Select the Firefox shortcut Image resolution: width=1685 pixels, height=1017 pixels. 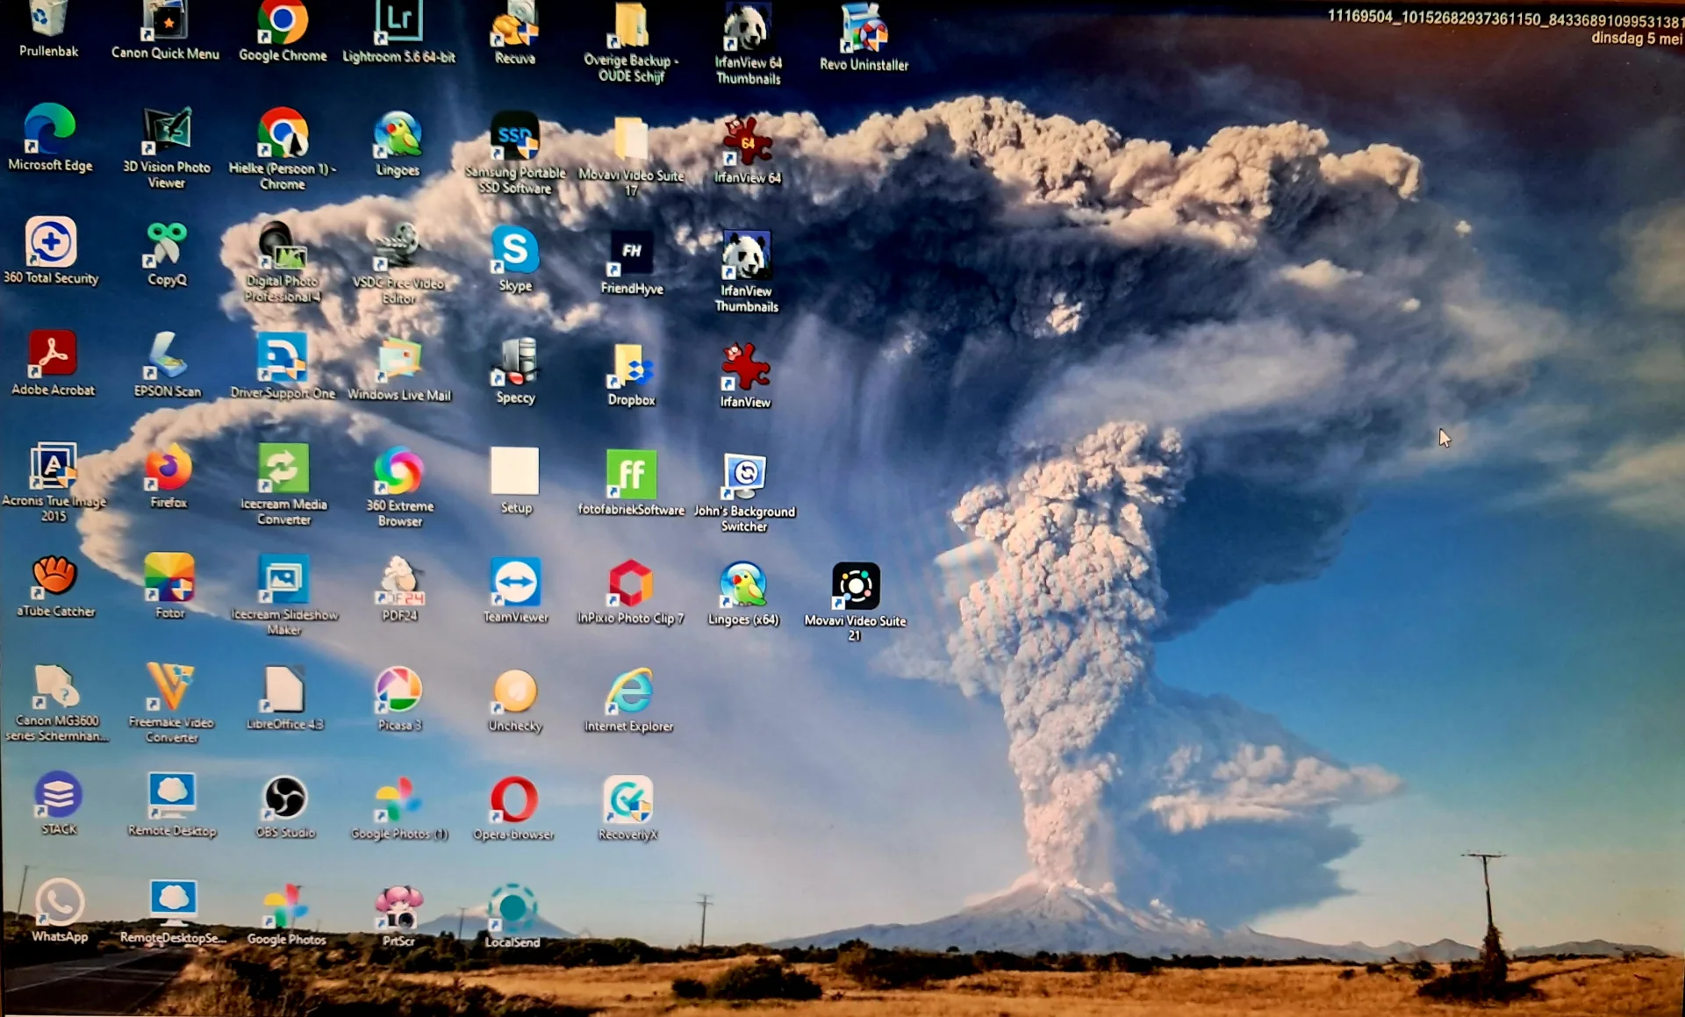pyautogui.click(x=168, y=468)
